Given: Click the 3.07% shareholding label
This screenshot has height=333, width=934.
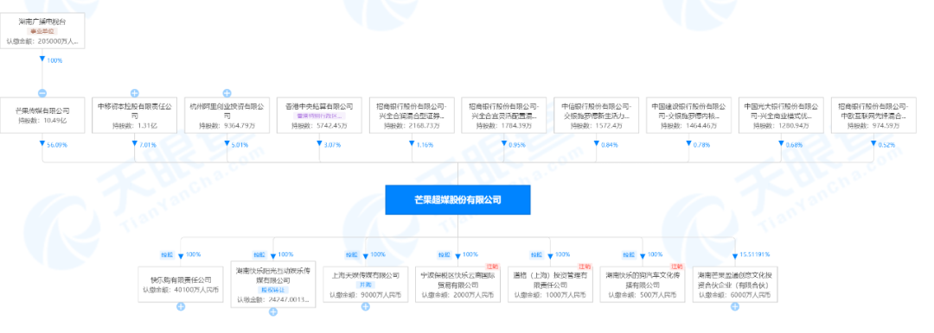Looking at the screenshot, I should point(332,144).
